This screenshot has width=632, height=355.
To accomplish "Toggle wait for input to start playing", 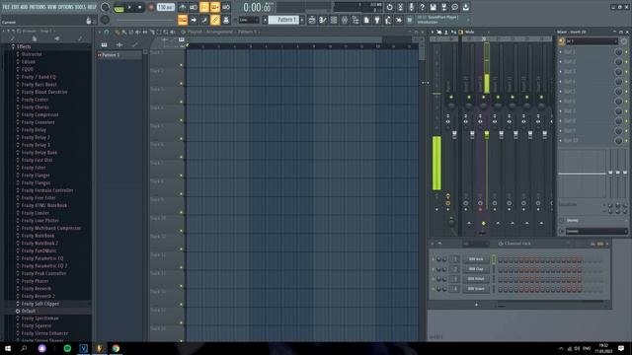I will click(194, 7).
